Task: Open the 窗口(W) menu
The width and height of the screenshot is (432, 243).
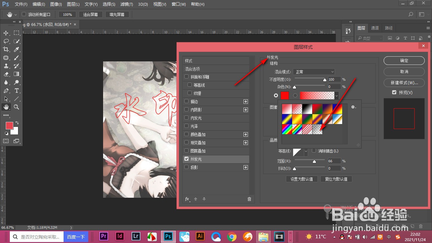Action: pos(179,4)
